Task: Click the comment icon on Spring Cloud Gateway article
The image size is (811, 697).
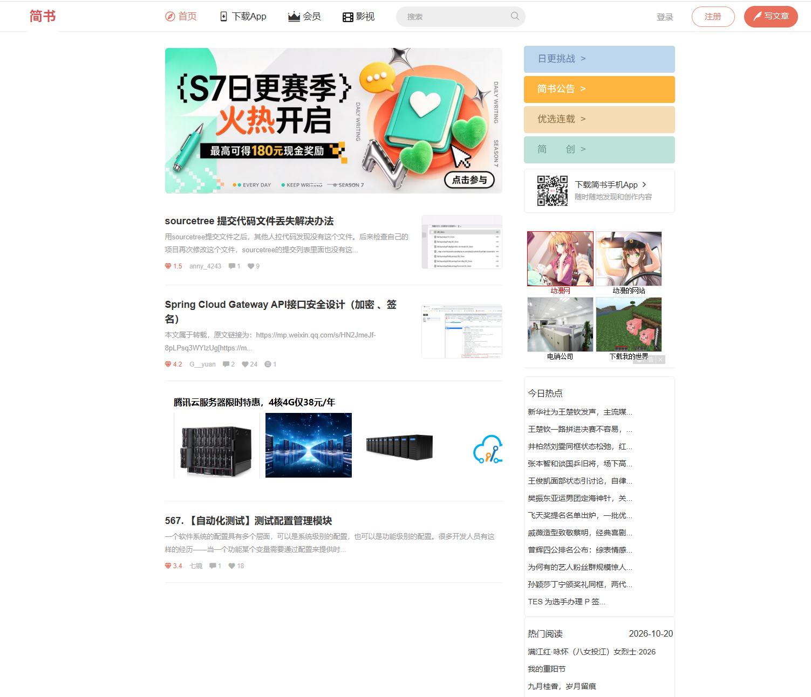Action: tap(226, 364)
